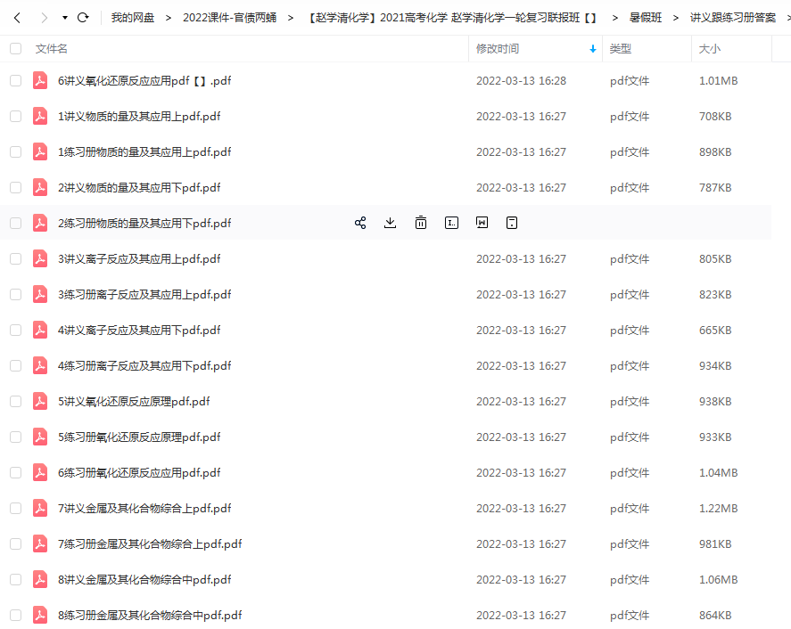Open file 7练习册金属及其化合物综合上pdf.pdf

pyautogui.click(x=150, y=543)
